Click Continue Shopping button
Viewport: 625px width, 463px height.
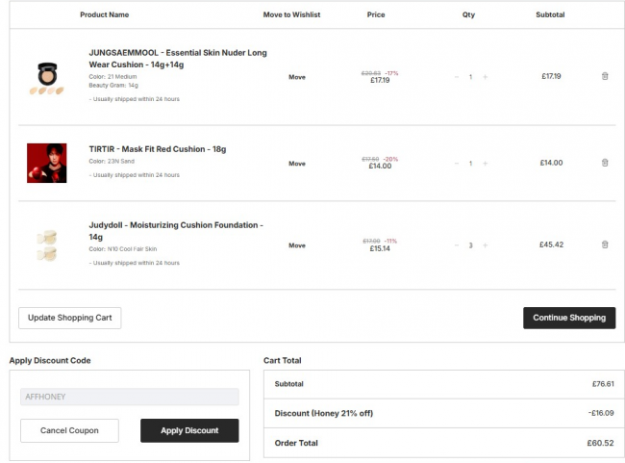[569, 318]
